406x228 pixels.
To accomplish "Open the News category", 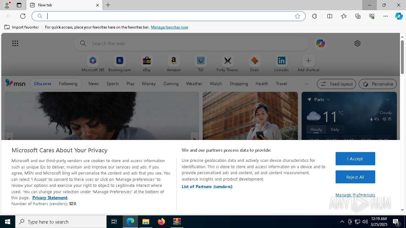I will tap(94, 84).
